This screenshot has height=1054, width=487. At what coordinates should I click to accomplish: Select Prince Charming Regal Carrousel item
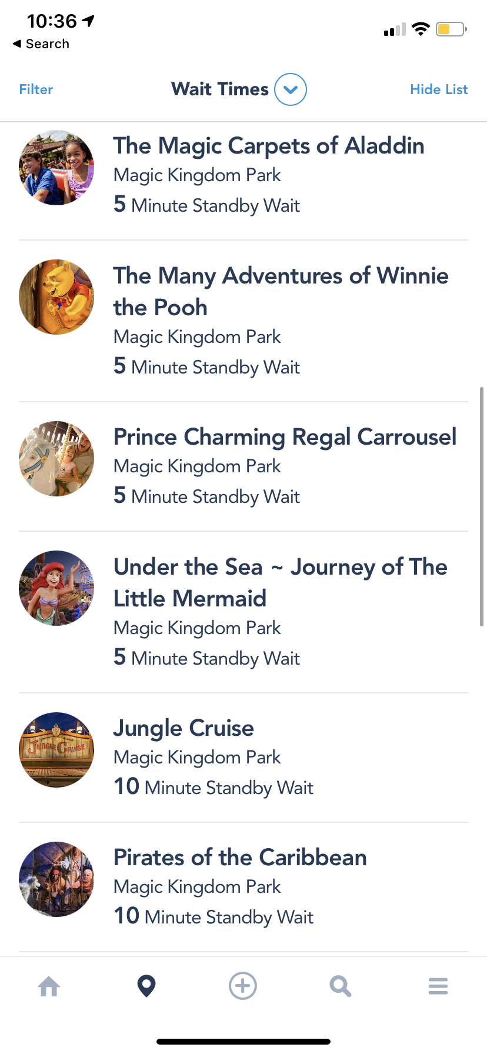point(285,437)
